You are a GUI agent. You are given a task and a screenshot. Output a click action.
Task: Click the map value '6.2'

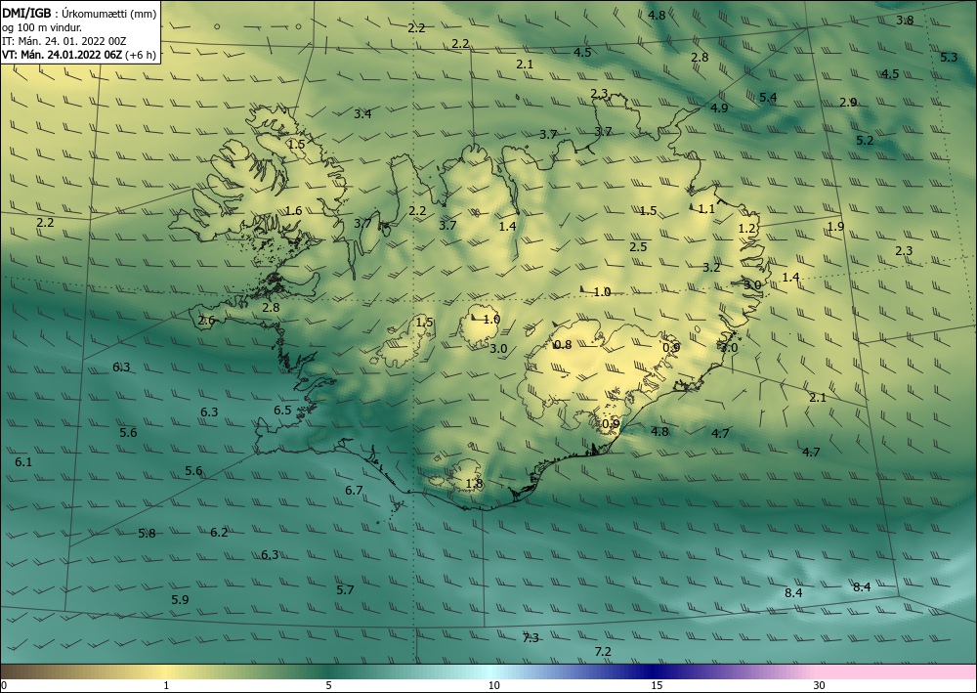(219, 533)
